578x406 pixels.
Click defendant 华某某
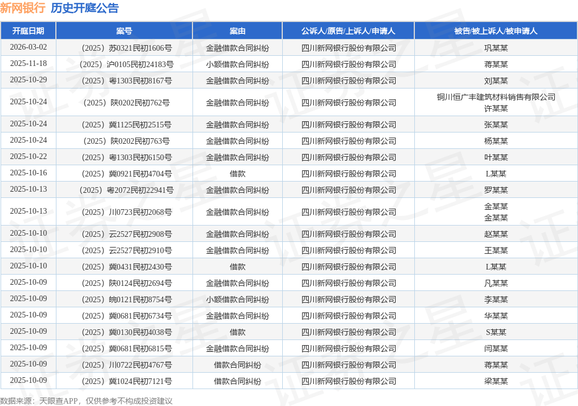(x=496, y=316)
